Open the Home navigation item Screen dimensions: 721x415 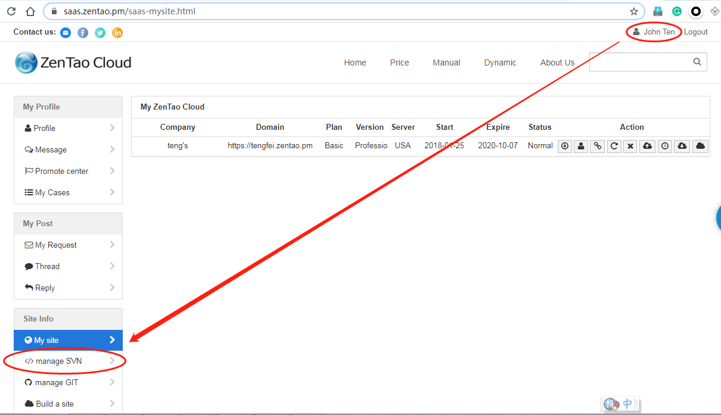click(x=355, y=63)
